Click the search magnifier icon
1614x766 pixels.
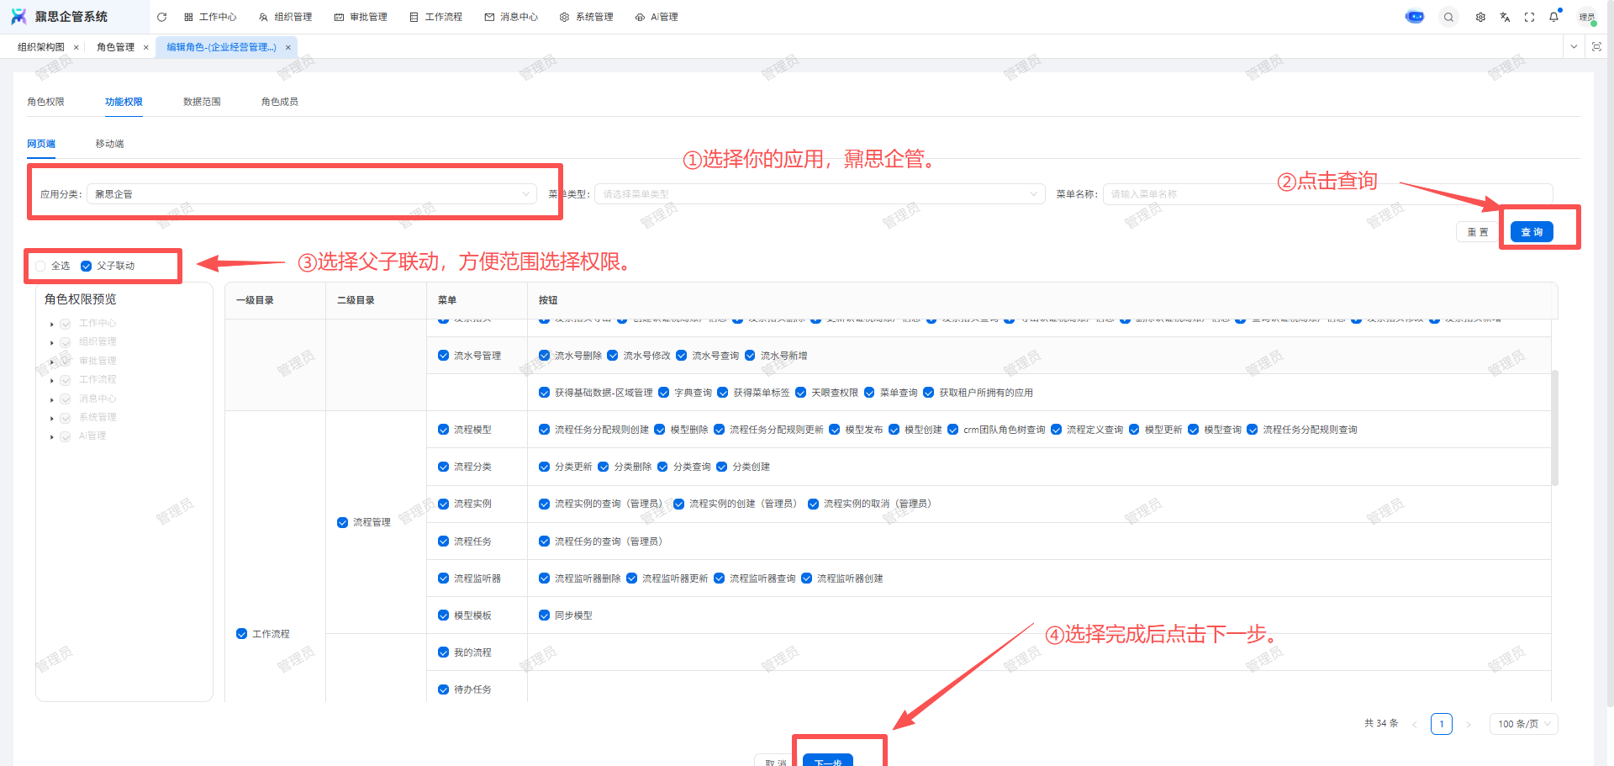[1448, 17]
